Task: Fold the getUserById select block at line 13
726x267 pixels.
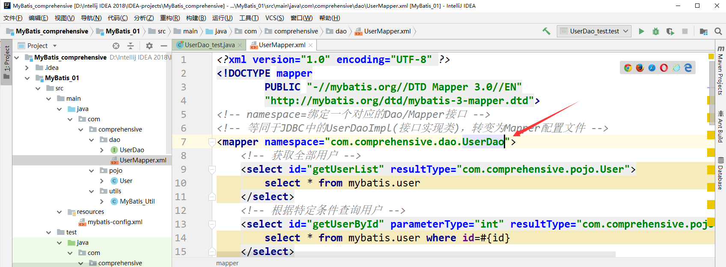Action: pos(211,224)
